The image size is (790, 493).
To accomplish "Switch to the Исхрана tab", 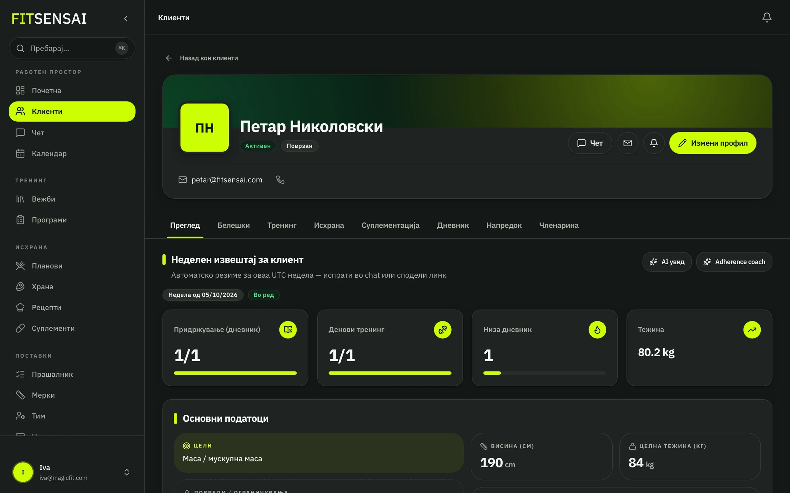I will tap(329, 225).
